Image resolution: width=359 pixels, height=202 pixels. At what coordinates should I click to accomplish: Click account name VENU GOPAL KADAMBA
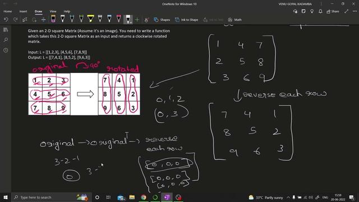295,4
